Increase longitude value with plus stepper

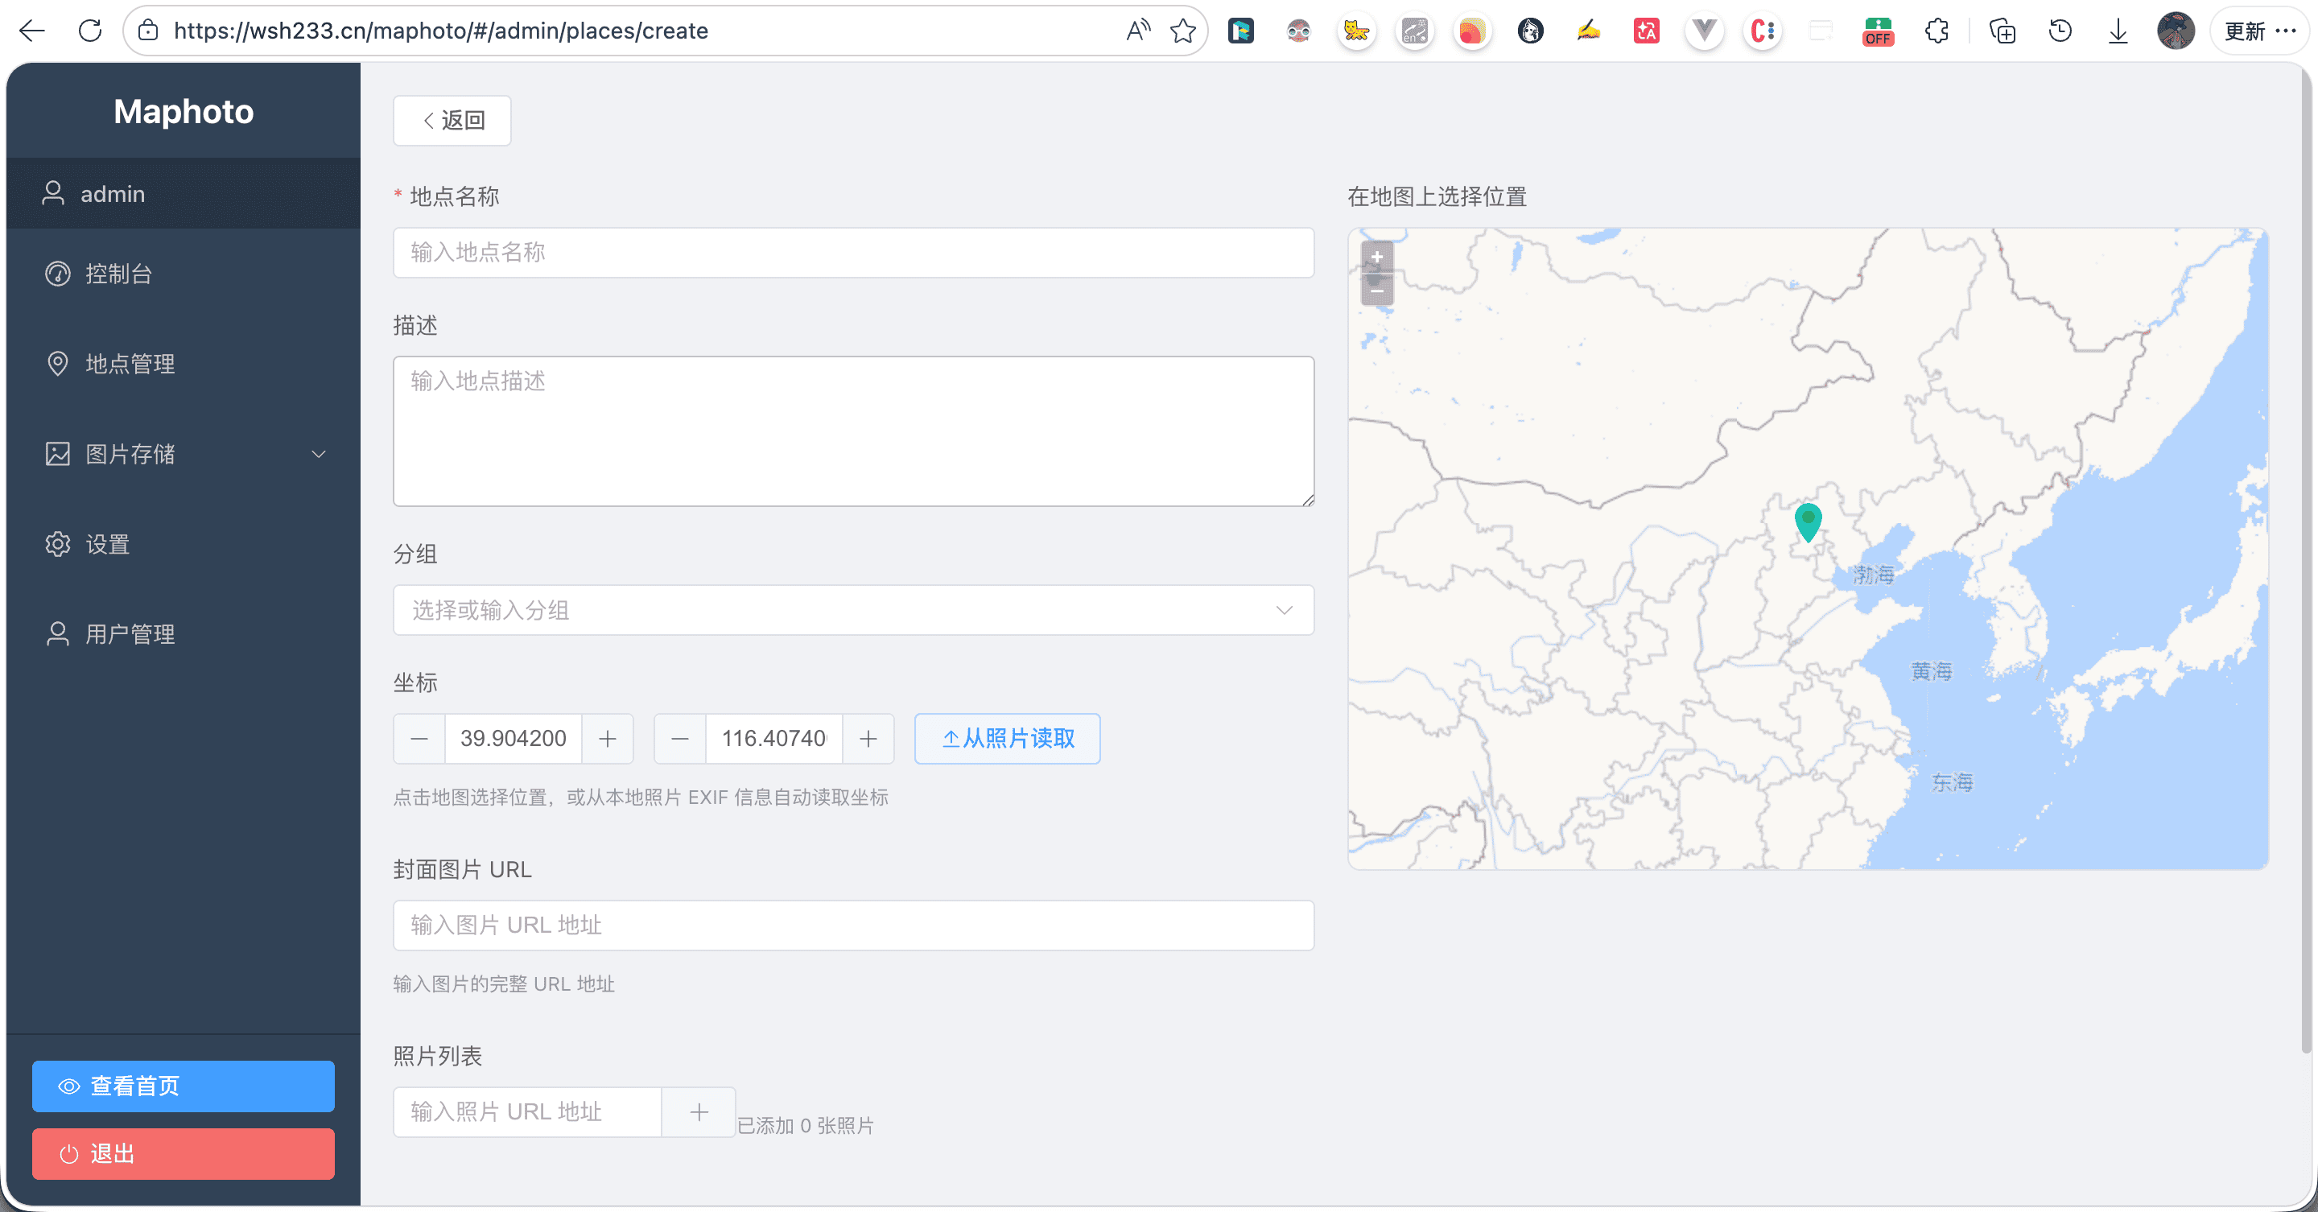pos(868,739)
